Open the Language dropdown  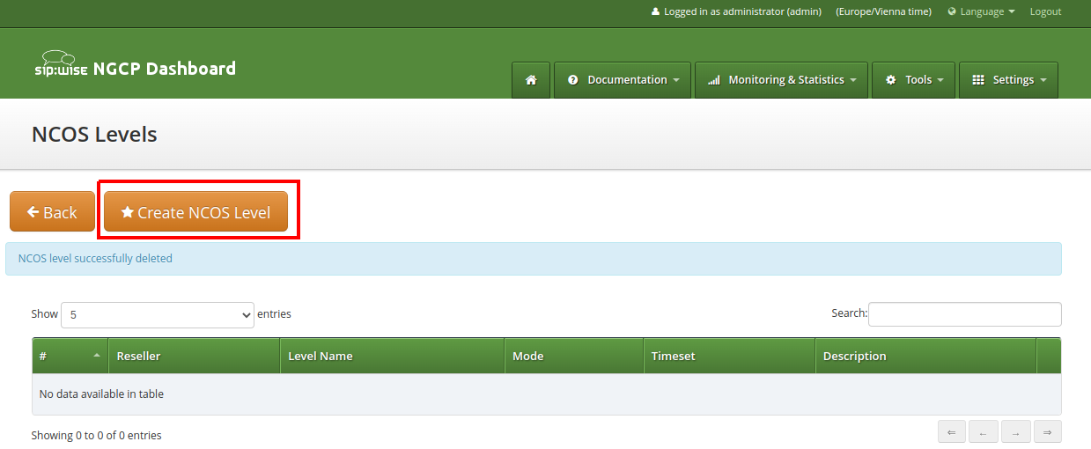click(981, 12)
